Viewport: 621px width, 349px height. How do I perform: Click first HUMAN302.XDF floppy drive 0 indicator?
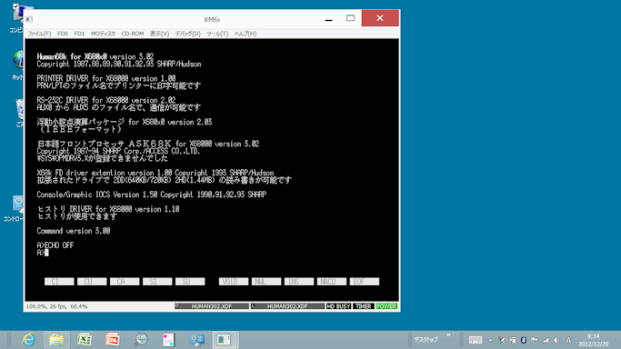(212, 306)
